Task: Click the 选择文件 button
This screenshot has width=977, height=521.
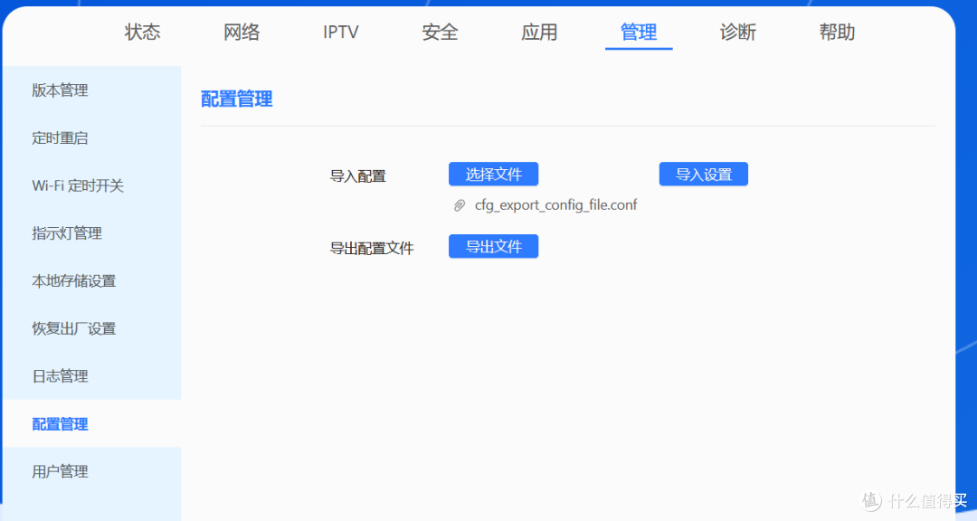Action: [x=494, y=174]
